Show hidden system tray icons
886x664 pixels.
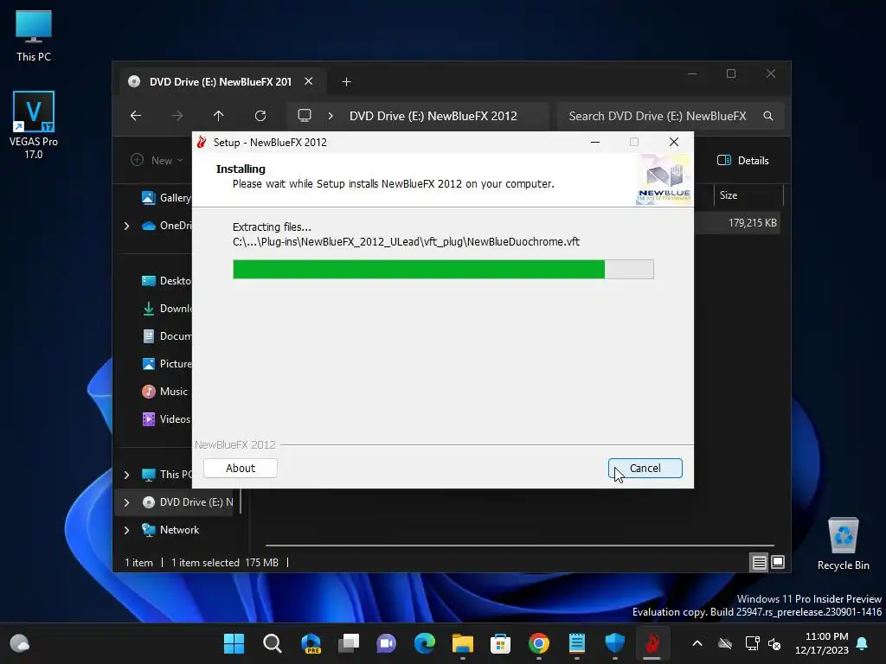(x=697, y=643)
